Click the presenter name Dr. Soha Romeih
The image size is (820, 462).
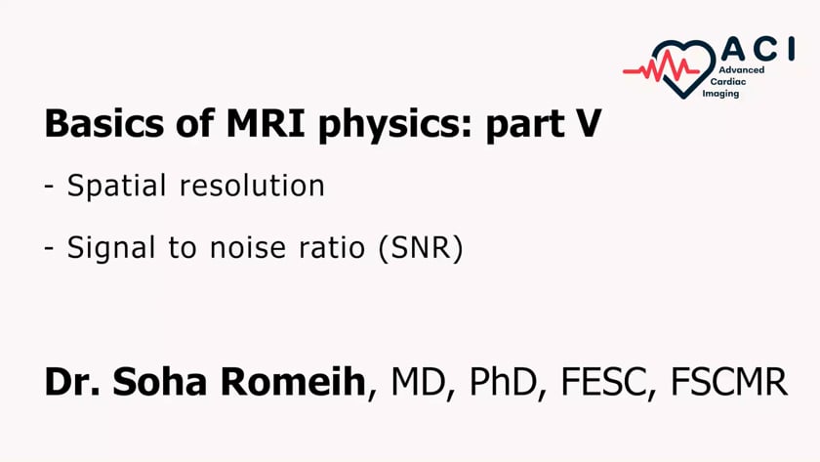[x=205, y=382]
